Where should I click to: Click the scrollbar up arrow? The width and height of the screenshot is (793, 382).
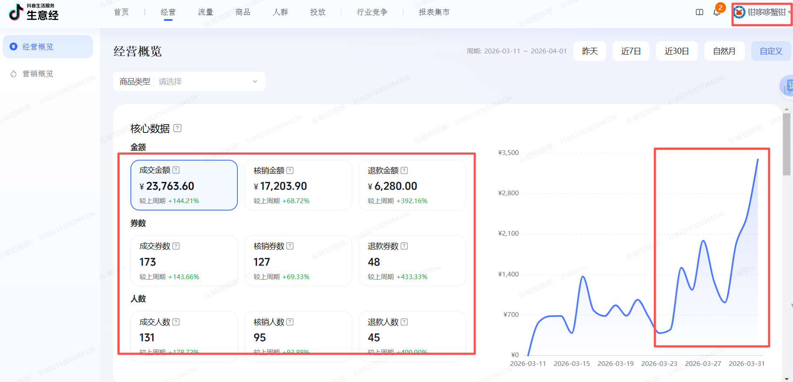tap(786, 109)
